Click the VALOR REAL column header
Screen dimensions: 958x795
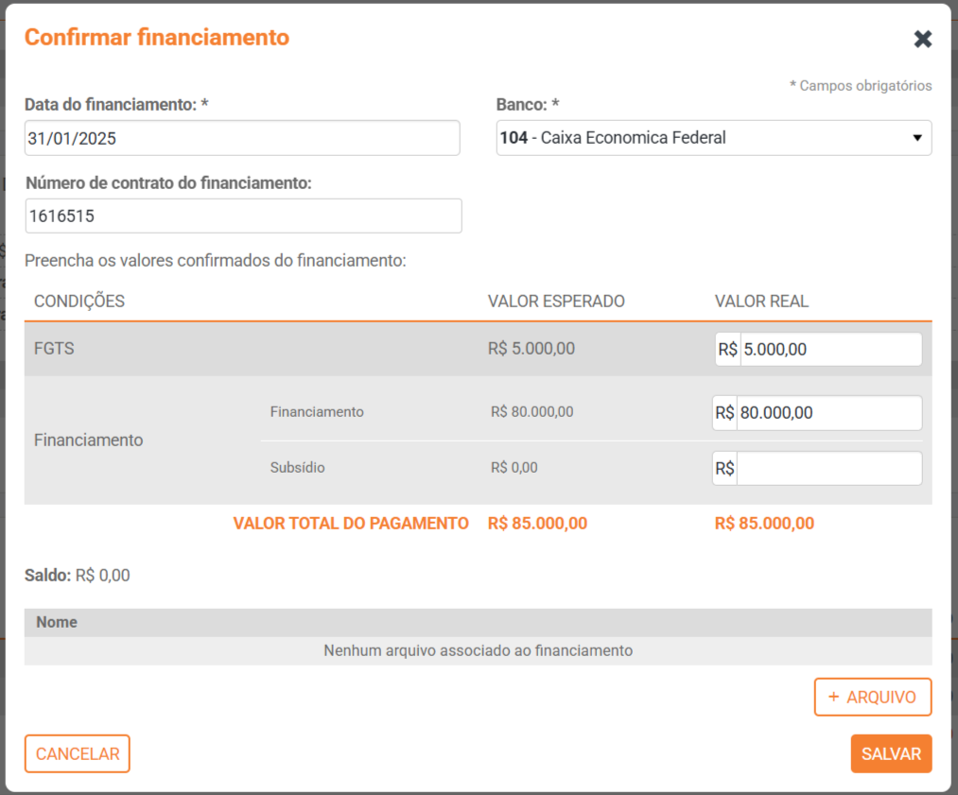pyautogui.click(x=761, y=302)
